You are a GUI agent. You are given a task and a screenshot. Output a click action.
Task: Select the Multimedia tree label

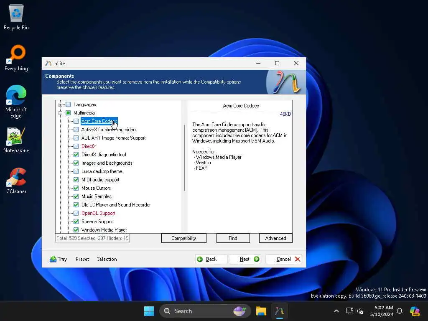click(84, 113)
